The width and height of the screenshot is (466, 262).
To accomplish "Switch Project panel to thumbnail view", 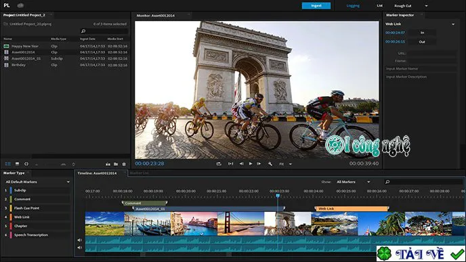I will tap(17, 164).
